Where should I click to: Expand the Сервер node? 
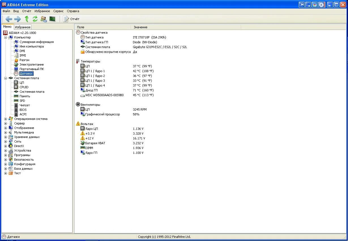[5, 123]
